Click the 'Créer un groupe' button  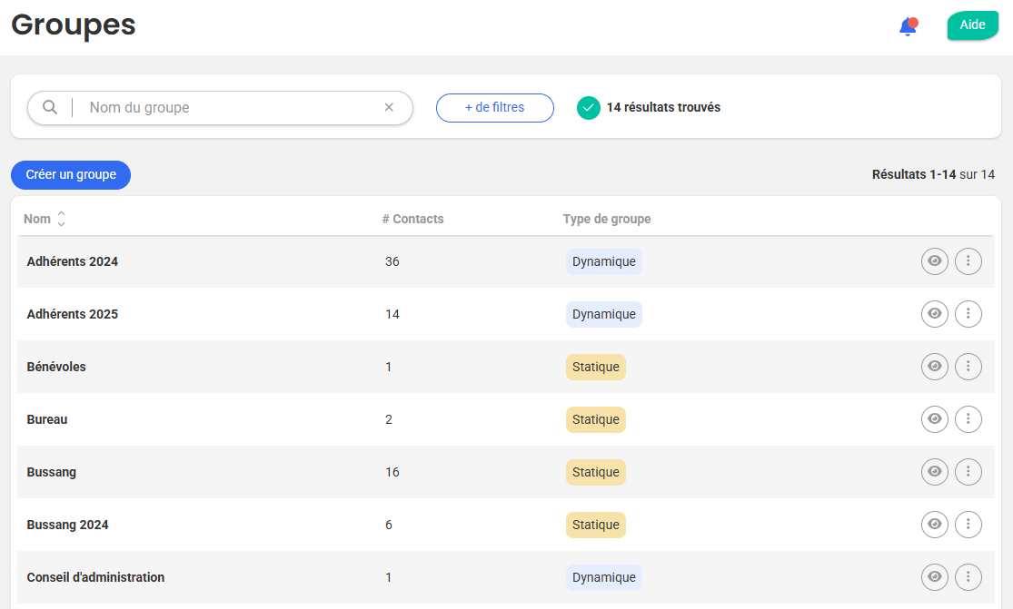coord(71,175)
